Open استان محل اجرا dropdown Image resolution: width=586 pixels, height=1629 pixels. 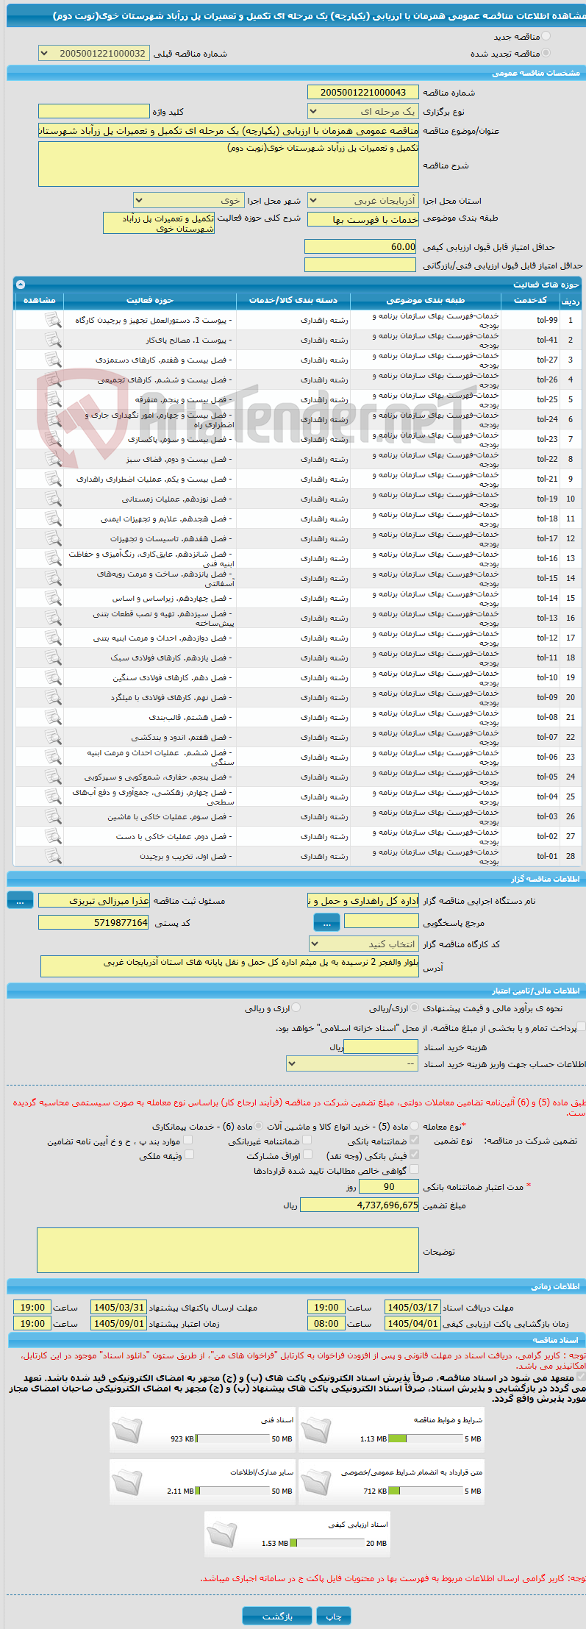pyautogui.click(x=362, y=200)
